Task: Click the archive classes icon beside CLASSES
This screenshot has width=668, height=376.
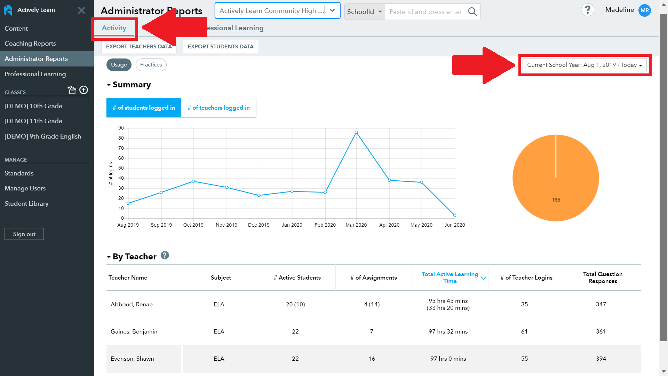Action: coord(72,90)
